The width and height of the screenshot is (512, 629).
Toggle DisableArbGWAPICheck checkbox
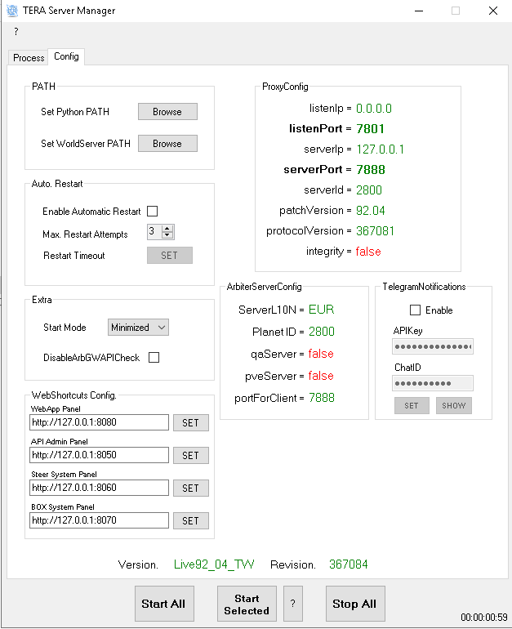tap(154, 358)
